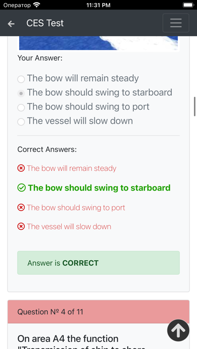Tap the back arrow in header
The height and width of the screenshot is (349, 197).
[x=11, y=24]
